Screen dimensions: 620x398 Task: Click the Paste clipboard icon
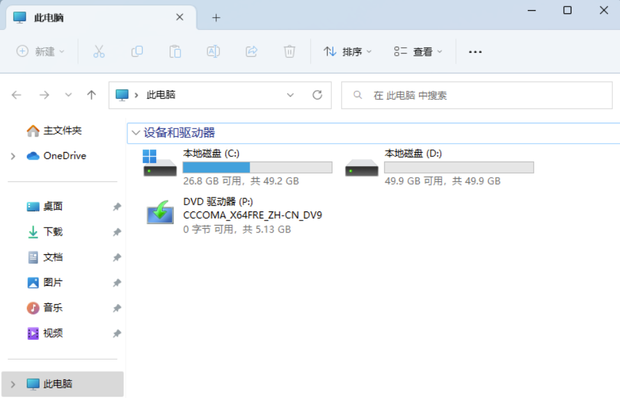(175, 51)
